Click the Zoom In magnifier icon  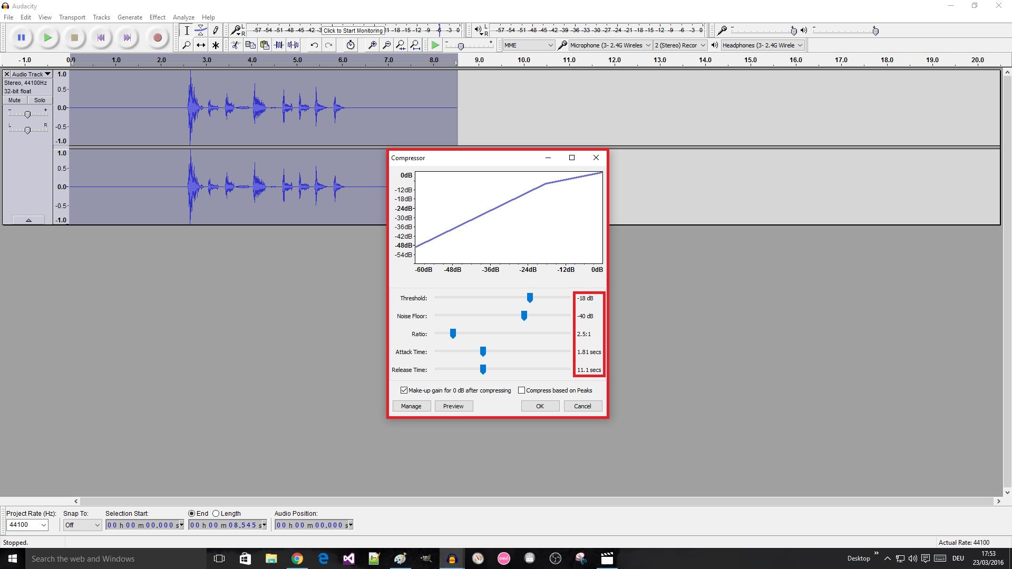pyautogui.click(x=372, y=45)
